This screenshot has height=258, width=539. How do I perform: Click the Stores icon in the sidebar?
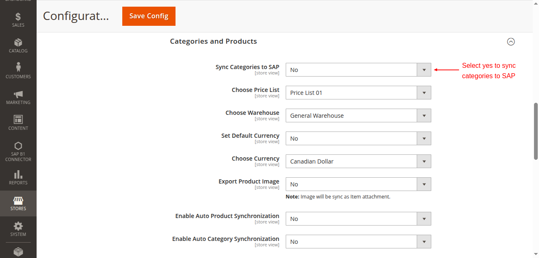coord(18,203)
